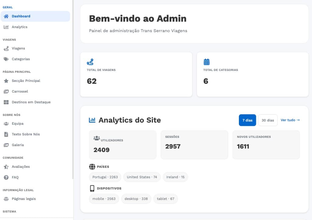This screenshot has width=312, height=220.
Task: Click the desktop · 338 device chip
Action: (136, 199)
